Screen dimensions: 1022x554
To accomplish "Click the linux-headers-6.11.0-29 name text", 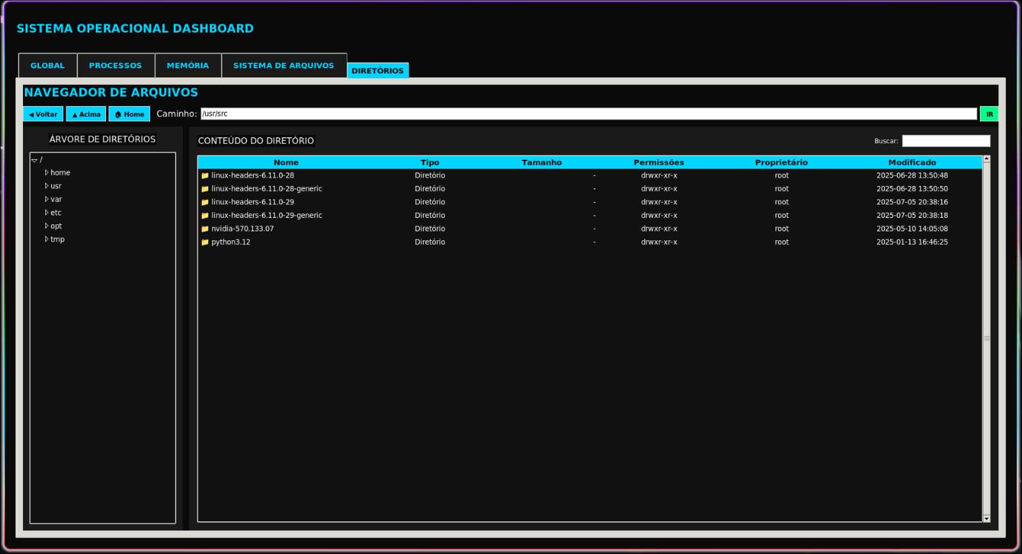I will coord(253,202).
